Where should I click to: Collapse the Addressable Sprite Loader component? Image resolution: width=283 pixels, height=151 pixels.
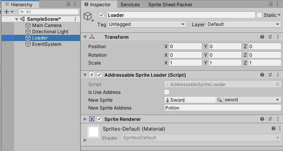point(85,75)
